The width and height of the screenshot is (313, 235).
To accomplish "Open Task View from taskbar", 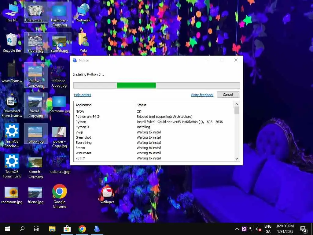I will pos(37,229).
